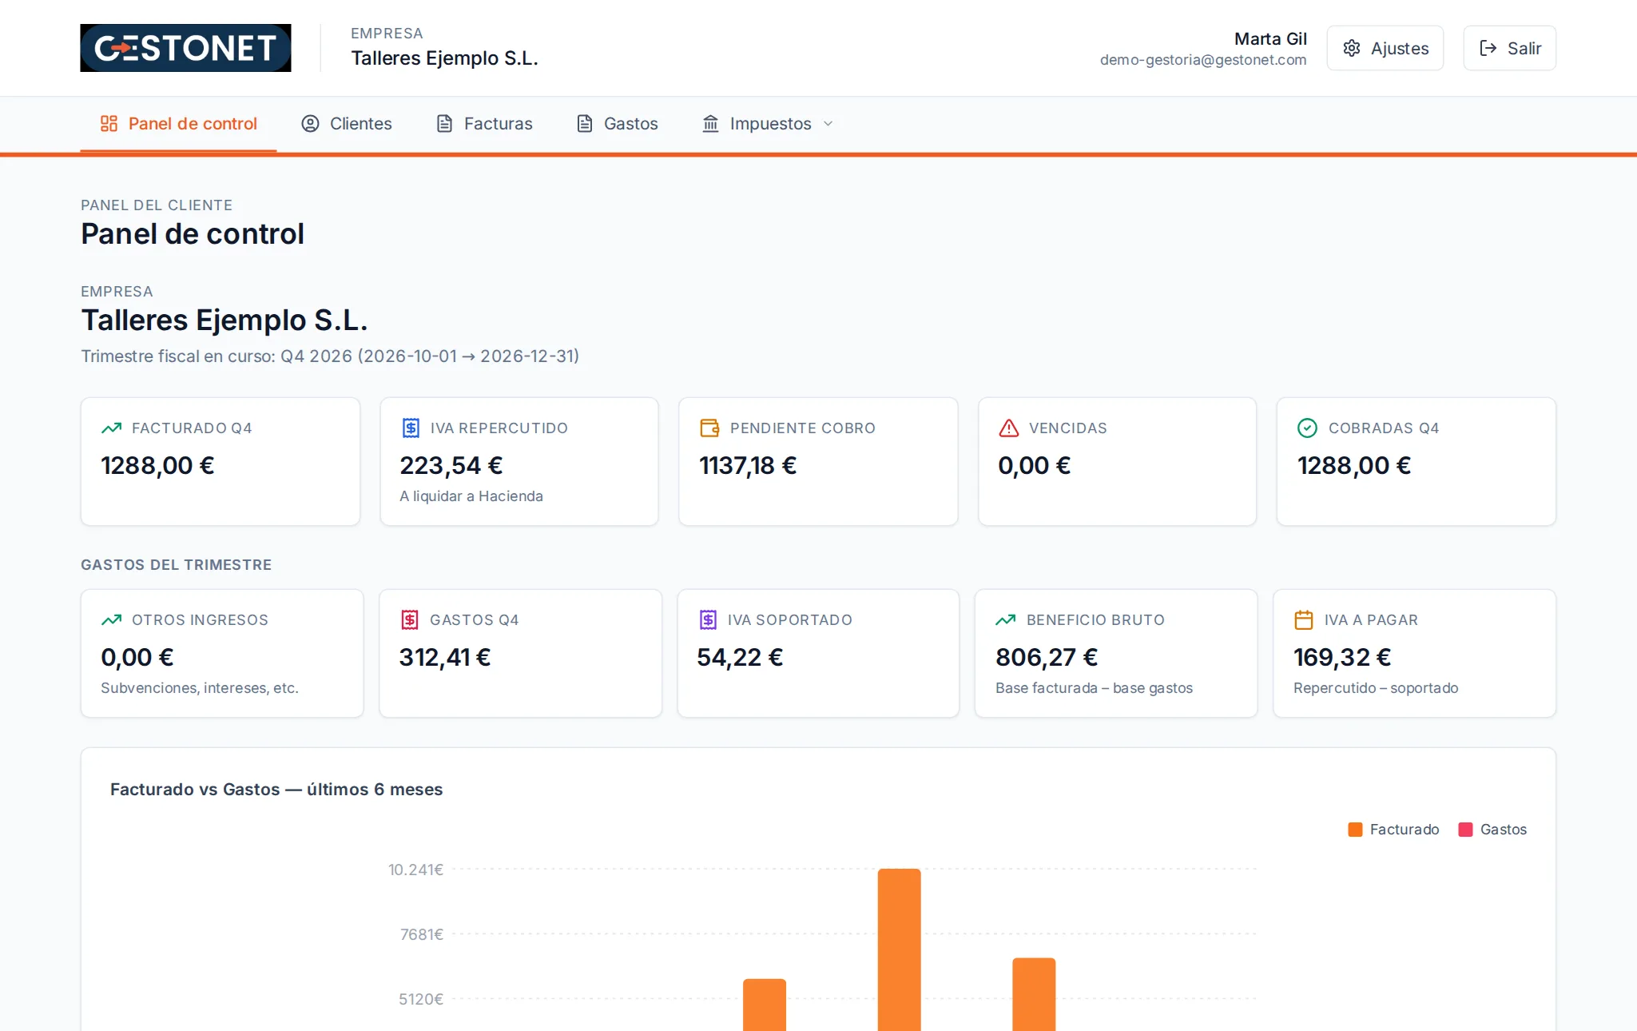Go to the Facturas tab
Viewport: 1637px width, 1031px height.
pos(484,124)
